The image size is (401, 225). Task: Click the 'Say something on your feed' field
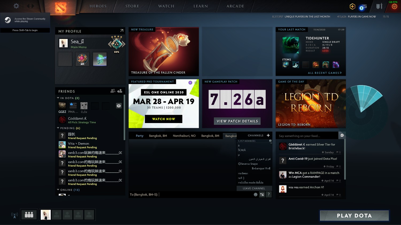tap(307, 136)
